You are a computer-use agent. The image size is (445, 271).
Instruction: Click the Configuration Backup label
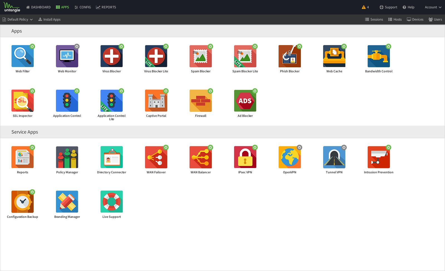(x=23, y=217)
